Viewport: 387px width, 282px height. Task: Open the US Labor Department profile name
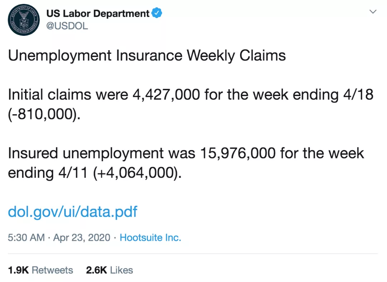98,13
